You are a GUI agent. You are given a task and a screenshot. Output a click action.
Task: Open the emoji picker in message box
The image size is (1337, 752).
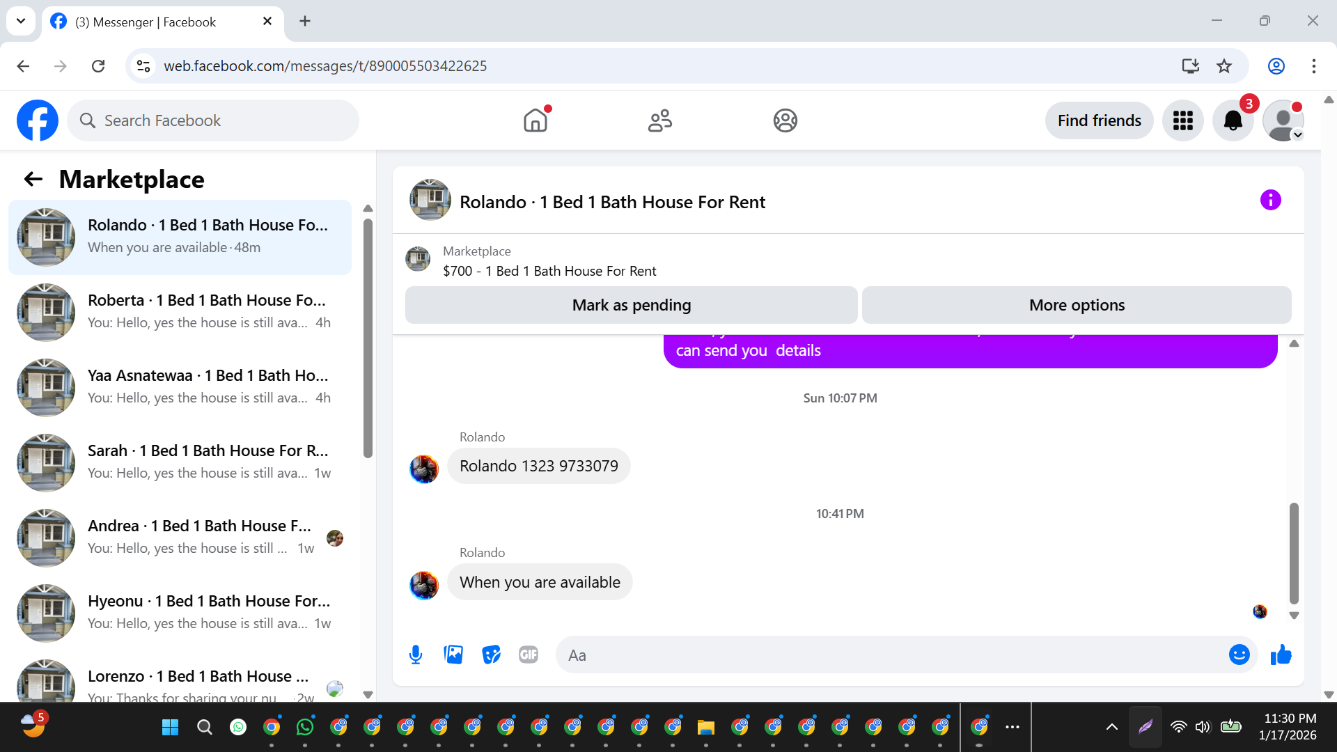pos(1239,655)
